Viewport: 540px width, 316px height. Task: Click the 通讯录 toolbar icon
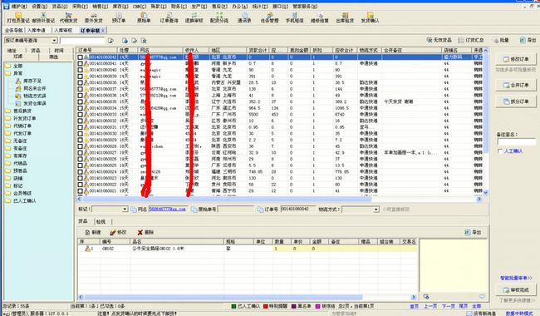[244, 17]
